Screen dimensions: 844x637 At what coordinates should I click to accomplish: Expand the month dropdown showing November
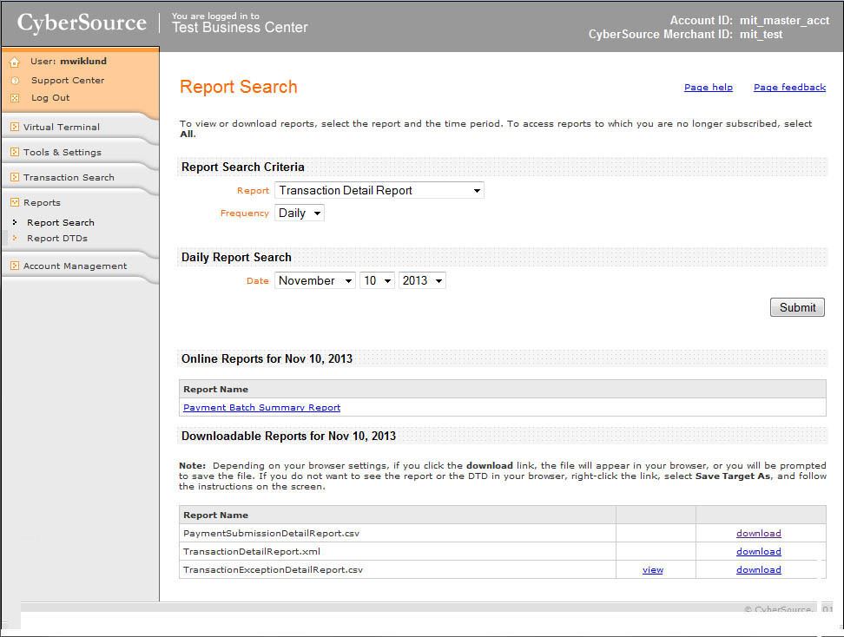click(315, 281)
